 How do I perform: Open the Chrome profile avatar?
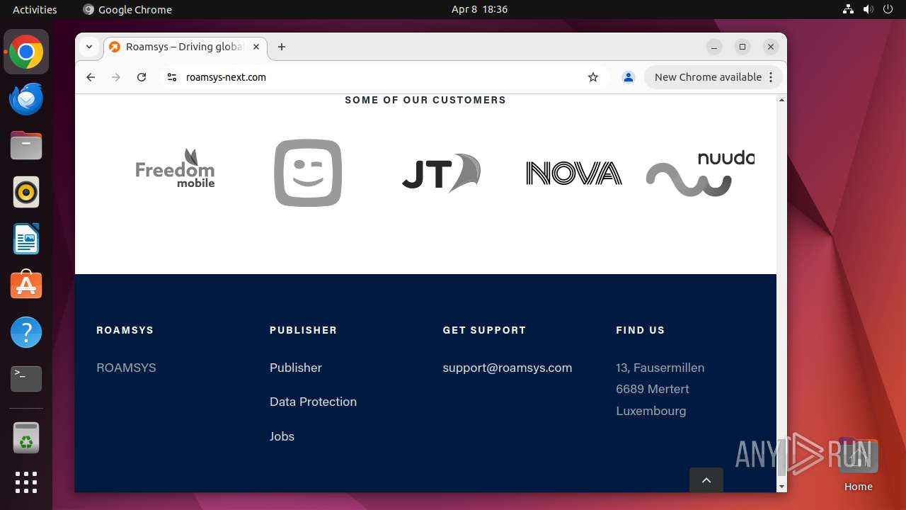[628, 77]
